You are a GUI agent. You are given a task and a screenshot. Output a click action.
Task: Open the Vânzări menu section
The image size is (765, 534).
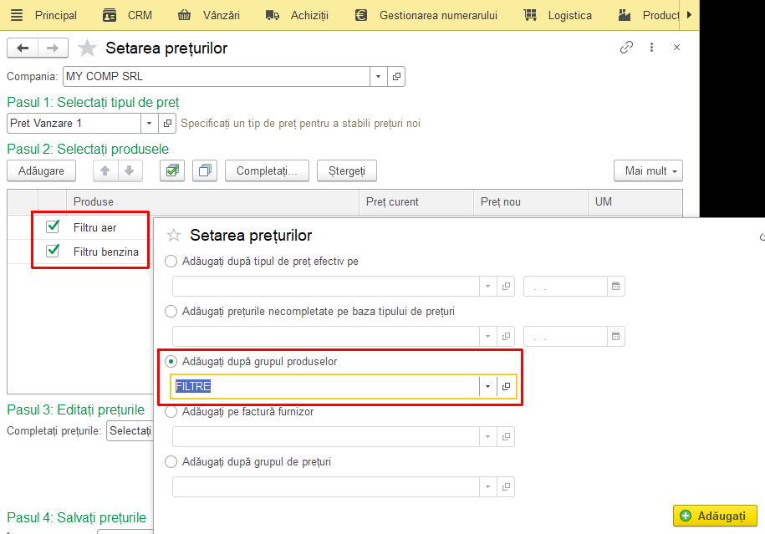209,15
